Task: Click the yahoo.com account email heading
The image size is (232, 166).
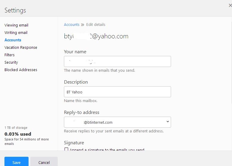Action: (96, 37)
